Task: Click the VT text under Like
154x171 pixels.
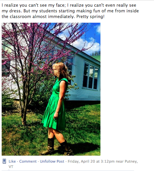Action: pos(11,167)
